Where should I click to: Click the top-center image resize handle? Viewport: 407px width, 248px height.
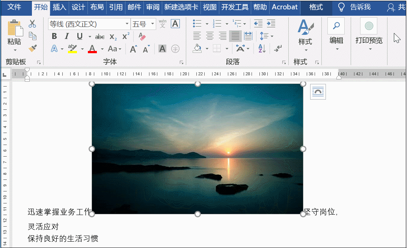[197, 84]
